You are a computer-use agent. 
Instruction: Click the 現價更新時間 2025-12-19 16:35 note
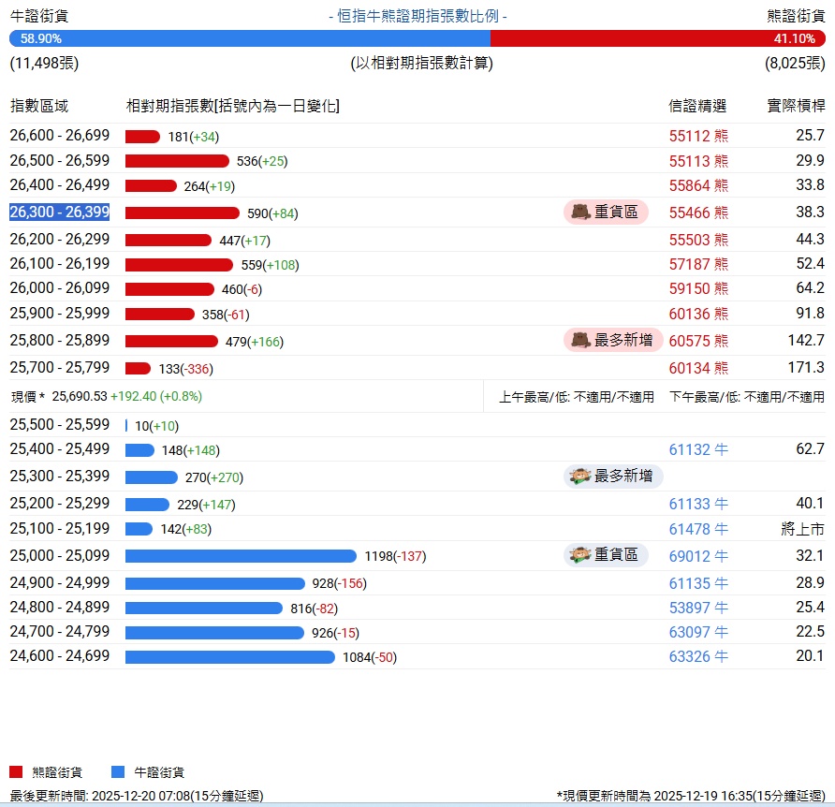pos(691,796)
